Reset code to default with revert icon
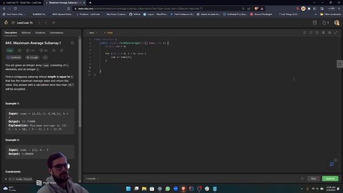This screenshot has width=343, height=193. (x=317, y=33)
